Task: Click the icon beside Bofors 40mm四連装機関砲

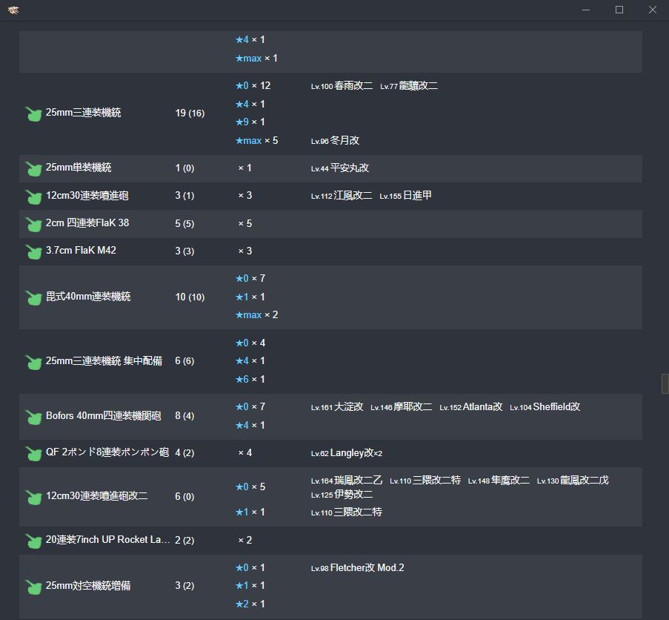Action: point(33,417)
